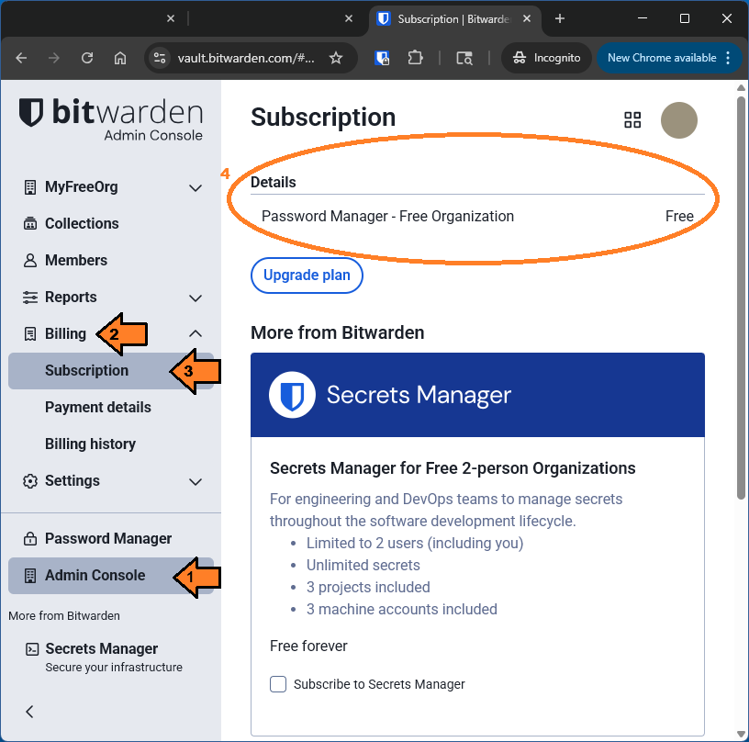Click "Limited to 2 users (including you)" bullet
Screen dimensions: 749x742
[x=415, y=544]
